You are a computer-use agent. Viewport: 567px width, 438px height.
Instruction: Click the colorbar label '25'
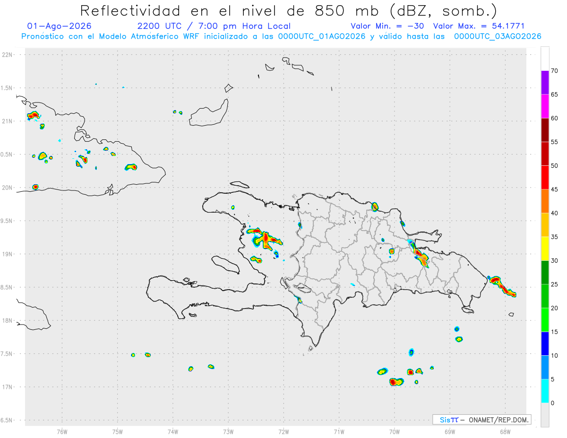554,284
